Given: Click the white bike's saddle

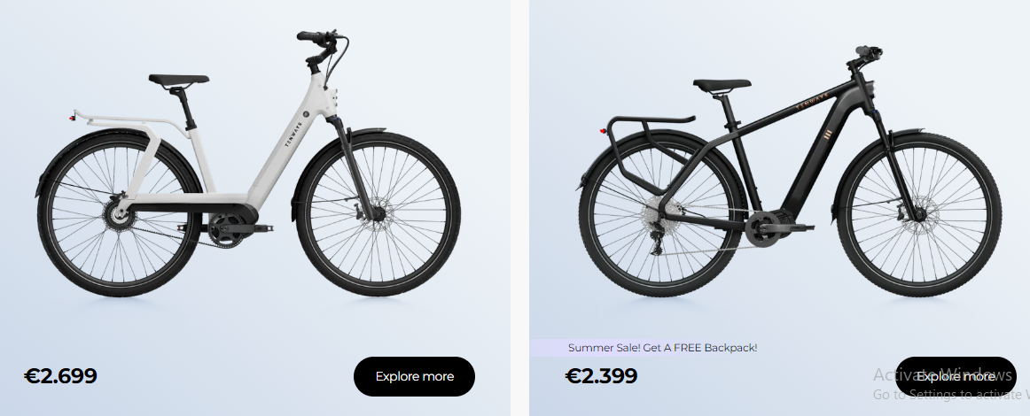Looking at the screenshot, I should (x=178, y=80).
